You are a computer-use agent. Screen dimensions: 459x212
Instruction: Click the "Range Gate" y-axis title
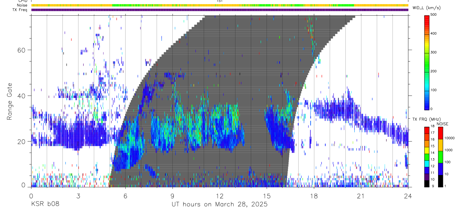click(x=9, y=102)
